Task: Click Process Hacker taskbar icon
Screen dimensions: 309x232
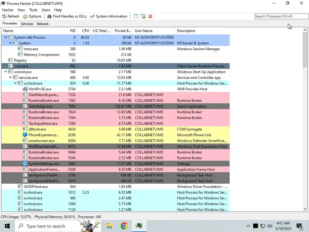Action: 139,226
